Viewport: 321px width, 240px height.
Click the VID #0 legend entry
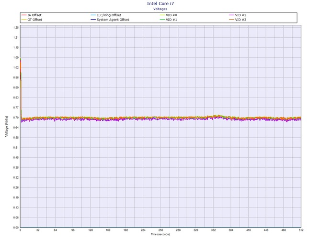click(169, 15)
